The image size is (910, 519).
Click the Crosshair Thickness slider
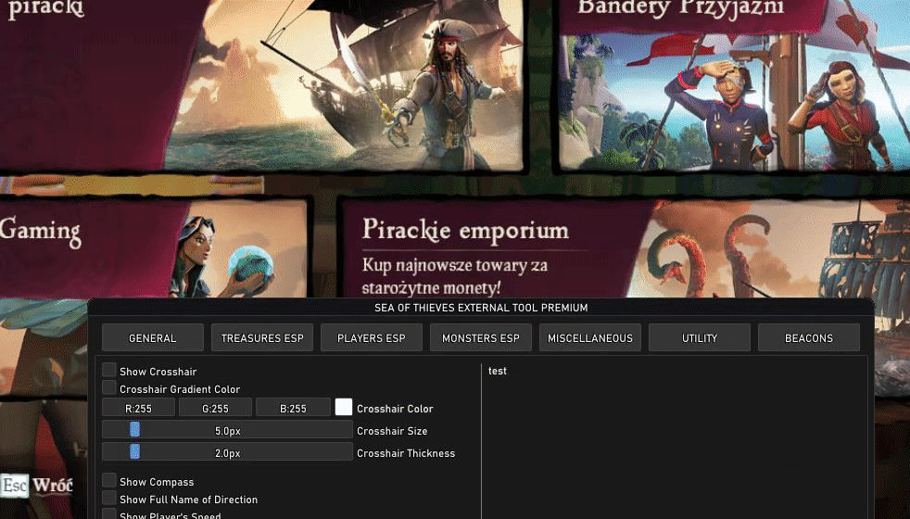tap(227, 452)
